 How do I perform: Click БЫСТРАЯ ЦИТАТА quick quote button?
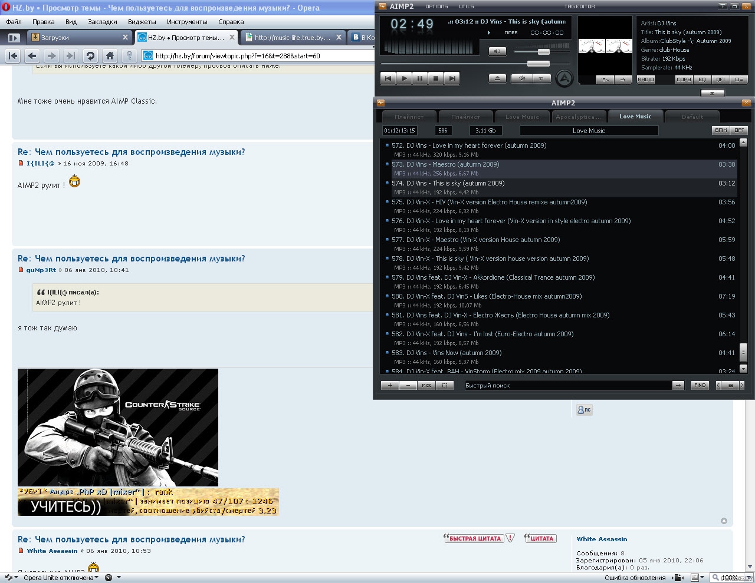(474, 538)
